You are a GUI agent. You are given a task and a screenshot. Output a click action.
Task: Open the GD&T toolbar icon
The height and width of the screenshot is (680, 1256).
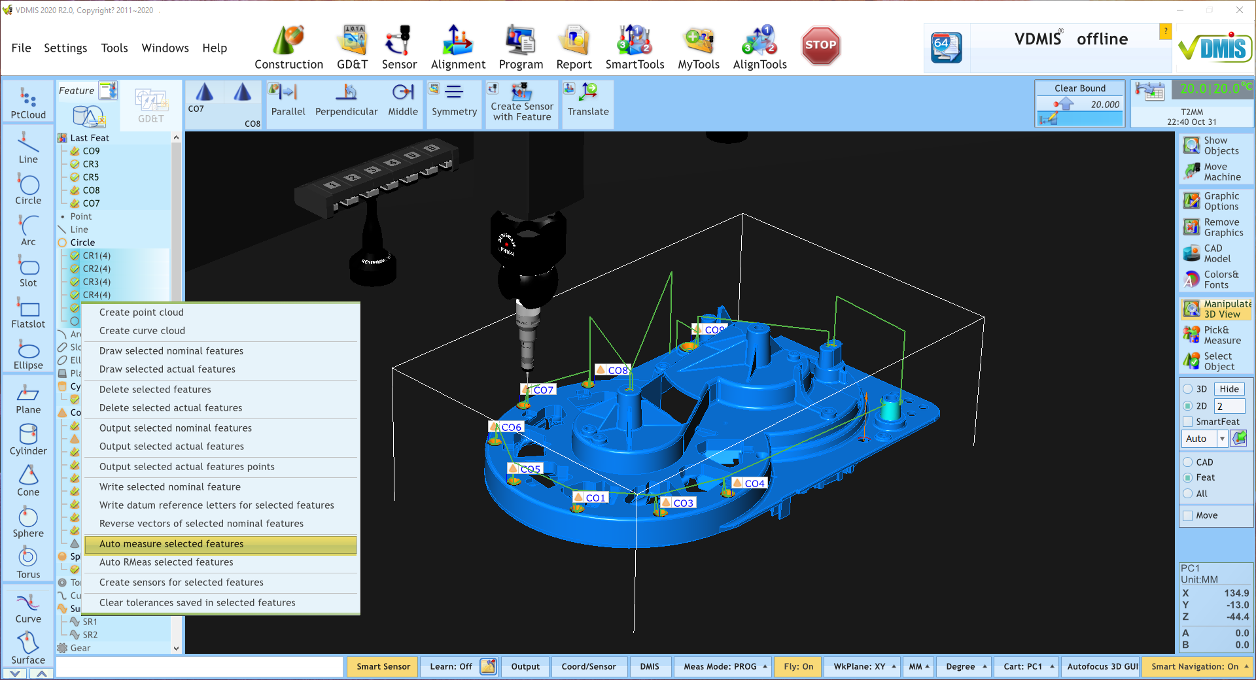(x=352, y=47)
